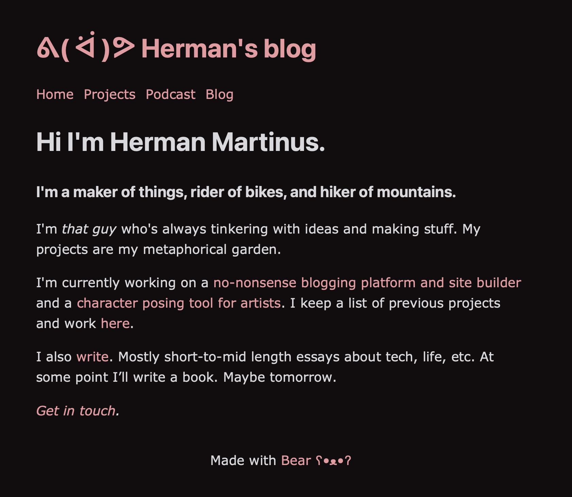Click the flexing bear emoticon logo in header

(x=86, y=48)
